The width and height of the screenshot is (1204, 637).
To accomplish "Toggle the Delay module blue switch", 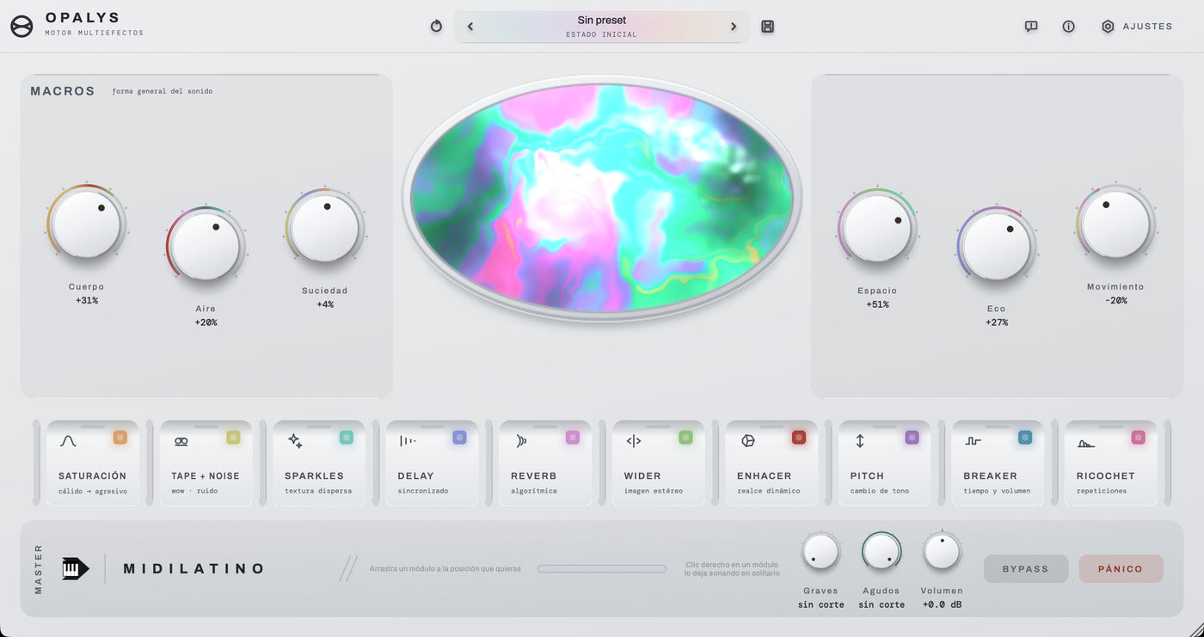I will click(460, 438).
